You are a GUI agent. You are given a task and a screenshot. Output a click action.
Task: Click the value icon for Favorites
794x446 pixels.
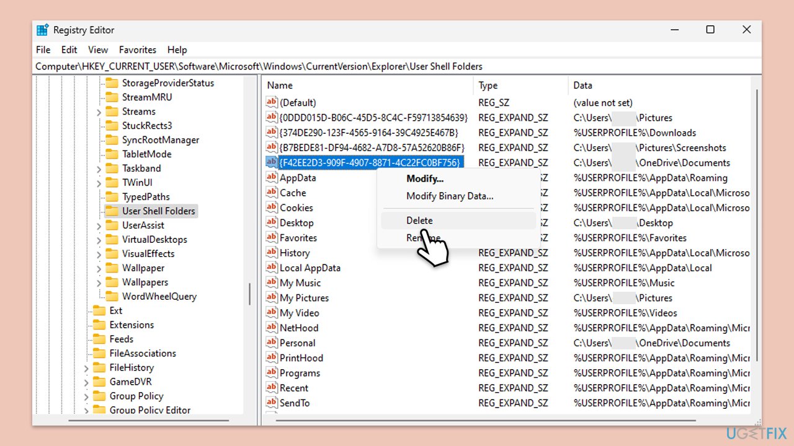coord(272,237)
